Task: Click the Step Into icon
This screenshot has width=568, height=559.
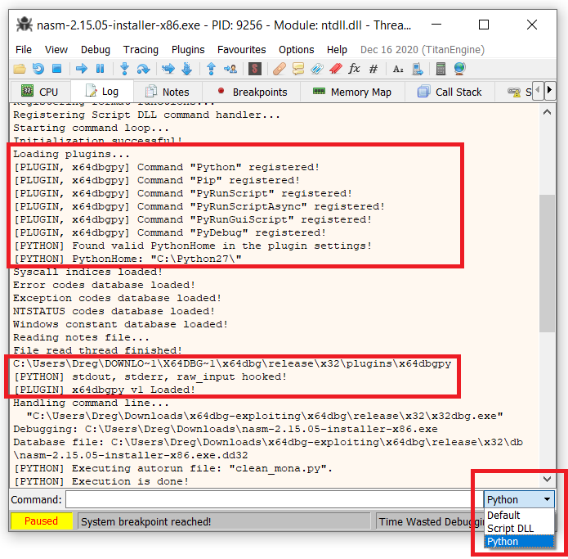Action: point(124,69)
